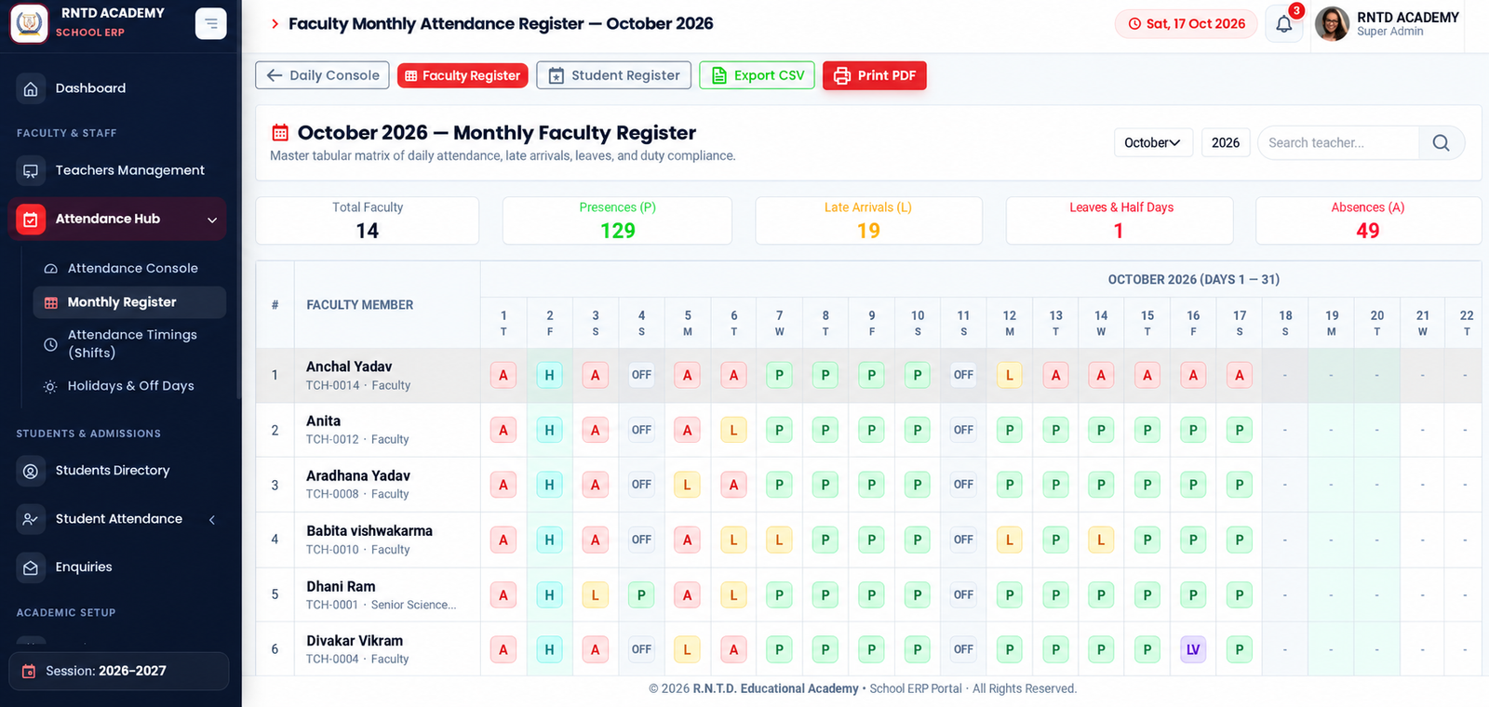Open Holidays & Off Days menu item
Screen dimensions: 1489x707
click(x=129, y=386)
